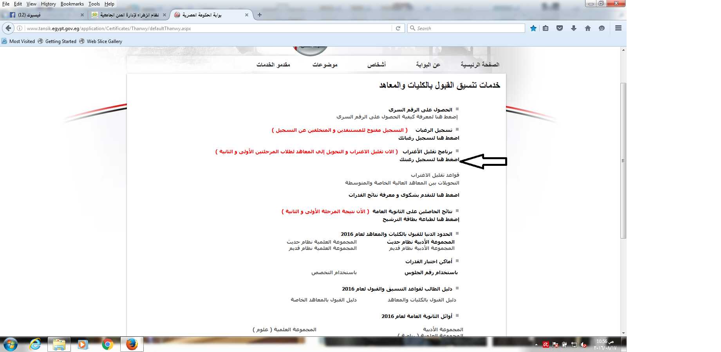This screenshot has width=721, height=352.
Task: Open the reading list icon
Action: 546,28
